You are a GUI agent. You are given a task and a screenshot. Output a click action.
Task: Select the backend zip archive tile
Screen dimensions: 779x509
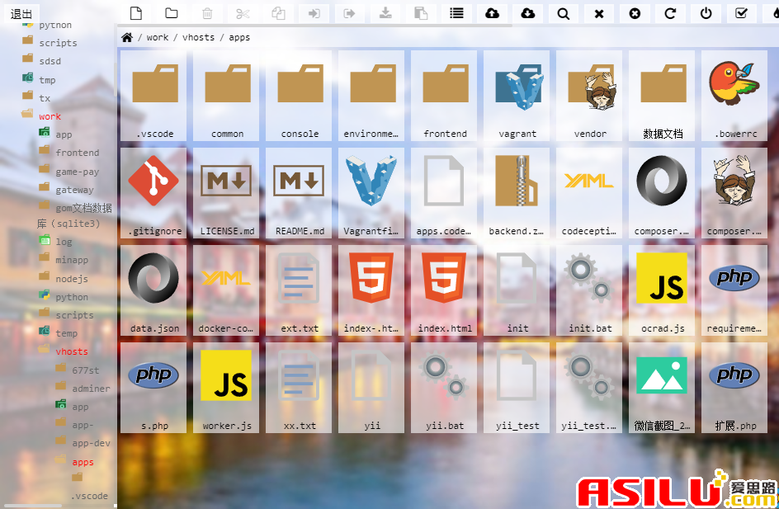(517, 193)
